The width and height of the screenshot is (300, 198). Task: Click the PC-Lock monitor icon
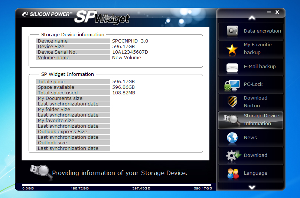pyautogui.click(x=232, y=85)
